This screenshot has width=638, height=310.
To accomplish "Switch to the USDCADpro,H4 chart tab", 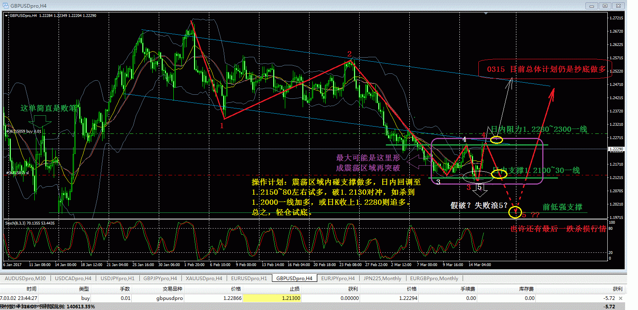I will [73, 279].
